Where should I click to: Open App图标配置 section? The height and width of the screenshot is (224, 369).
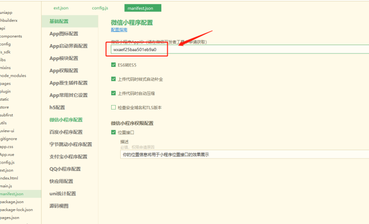pyautogui.click(x=64, y=34)
